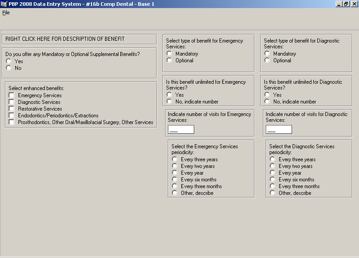
Task: Set Diagnostic Services periodicity to Every year
Action: (272, 172)
